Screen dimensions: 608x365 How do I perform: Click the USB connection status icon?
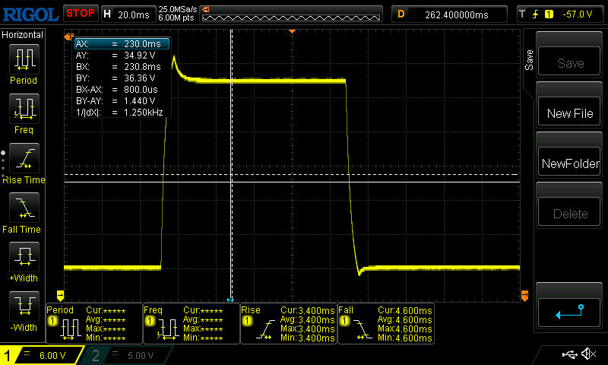click(569, 354)
